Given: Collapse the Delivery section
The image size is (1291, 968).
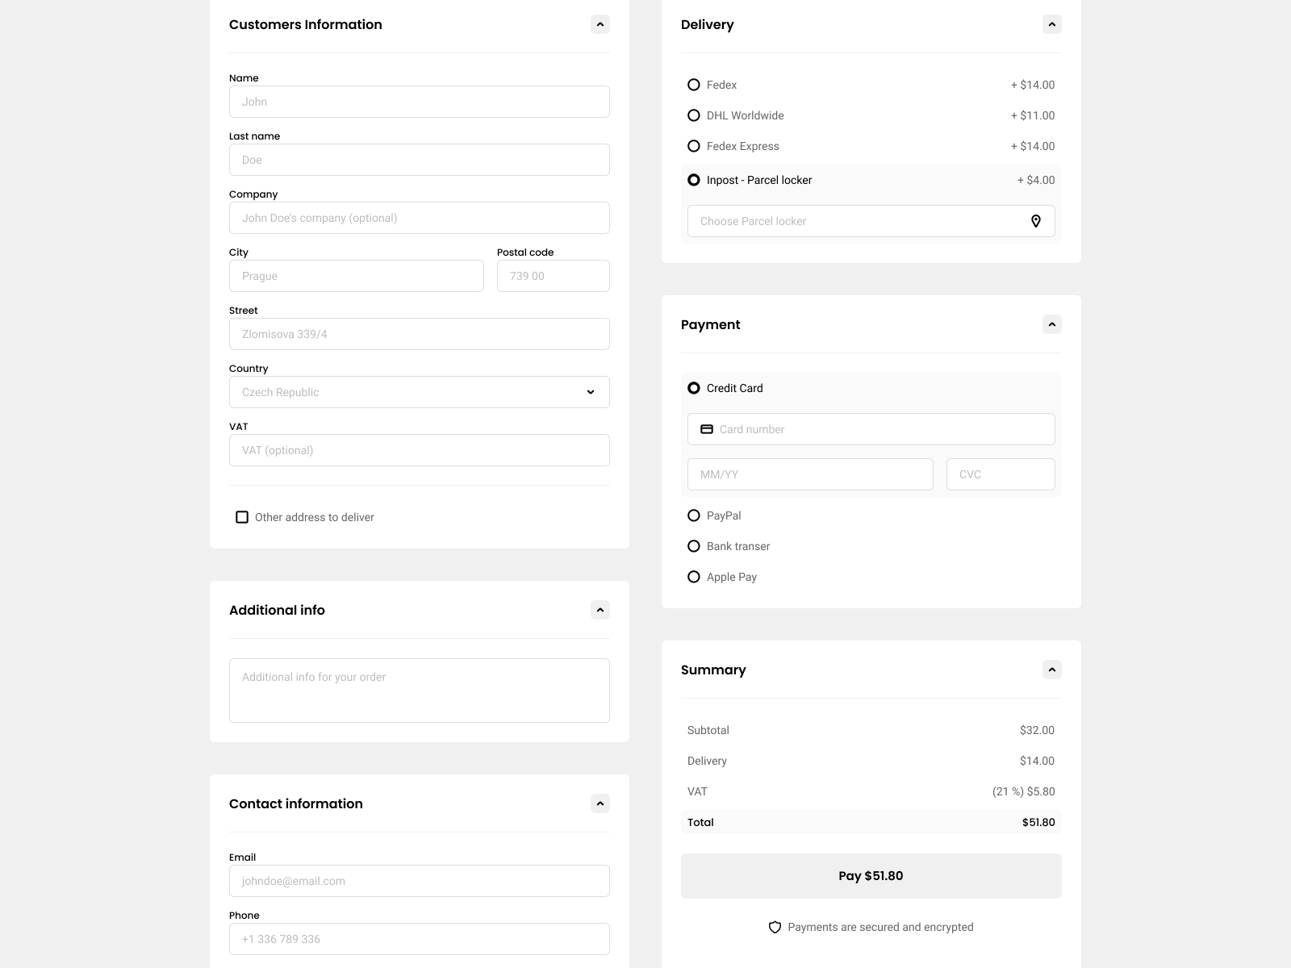Looking at the screenshot, I should [1052, 24].
